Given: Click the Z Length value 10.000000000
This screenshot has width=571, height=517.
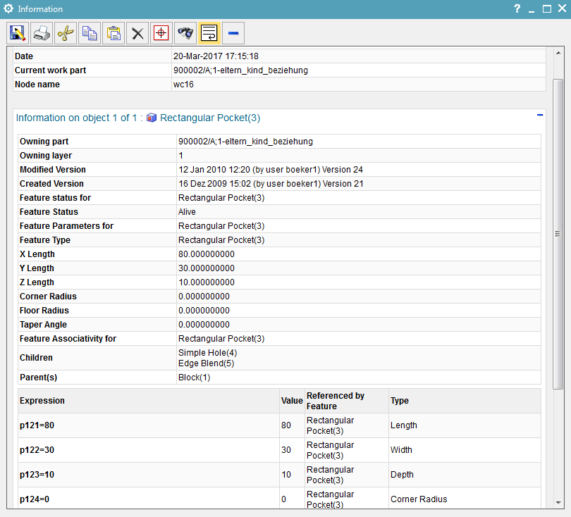Looking at the screenshot, I should (x=207, y=282).
